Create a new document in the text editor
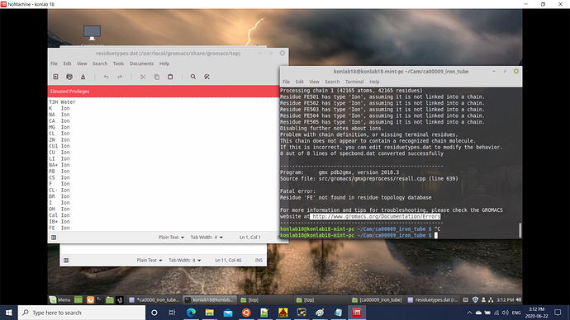 pyautogui.click(x=55, y=77)
